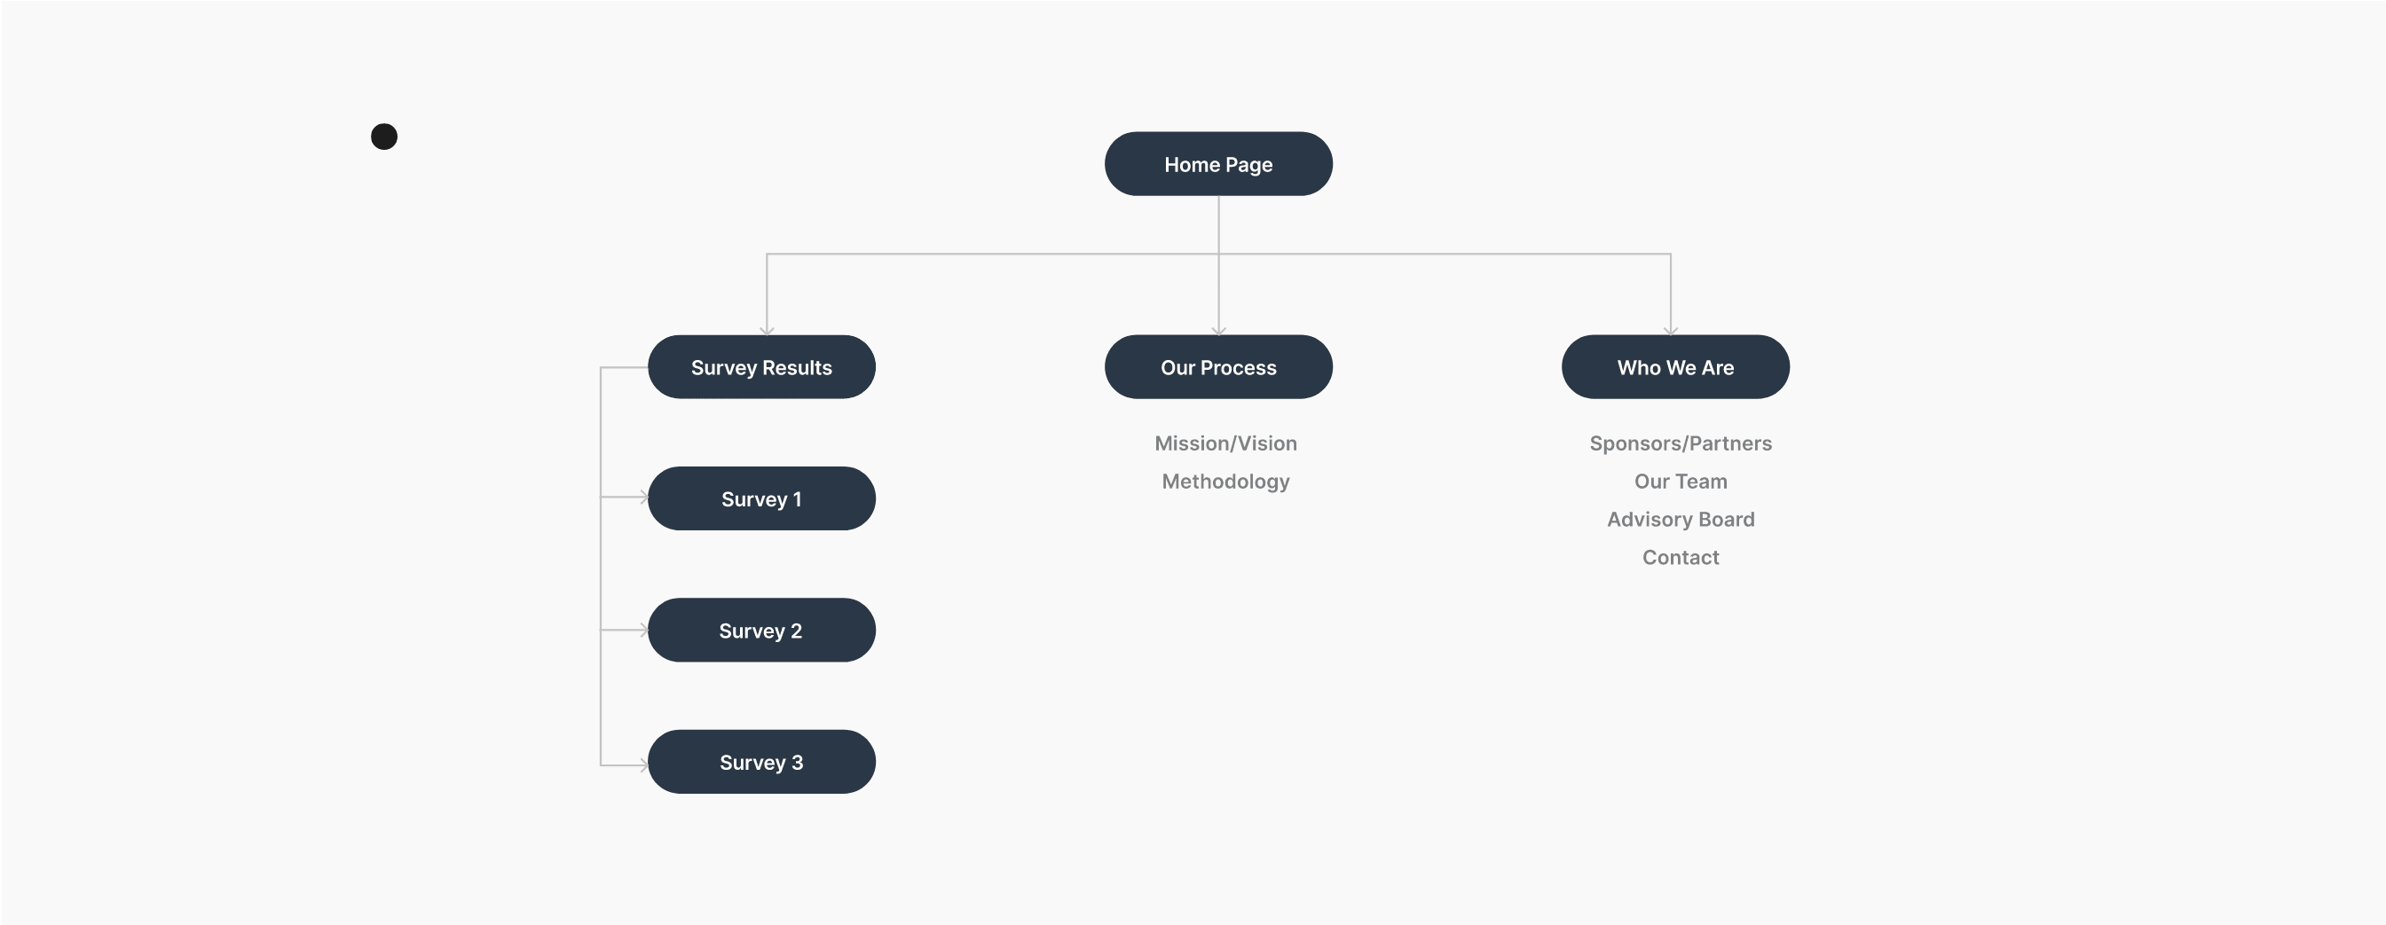Click the Sponsors/Partners text
The height and width of the screenshot is (925, 2386).
[1681, 443]
